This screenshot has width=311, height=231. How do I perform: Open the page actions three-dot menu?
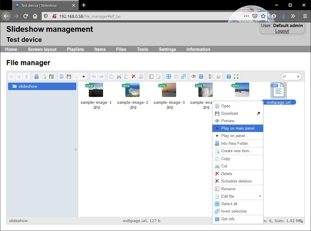pos(247,16)
